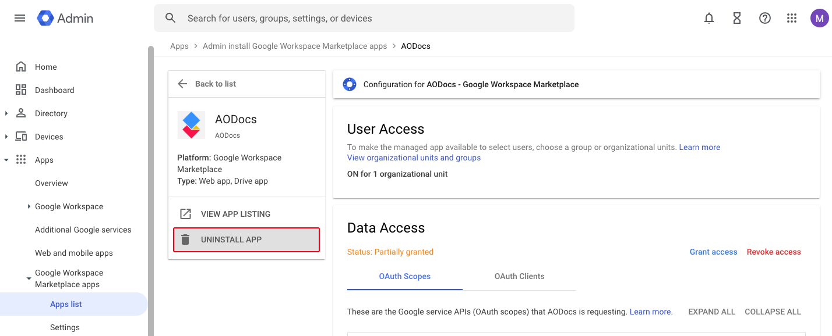Image resolution: width=832 pixels, height=336 pixels.
Task: Collapse the Apps tree arrow
Action: coord(6,160)
